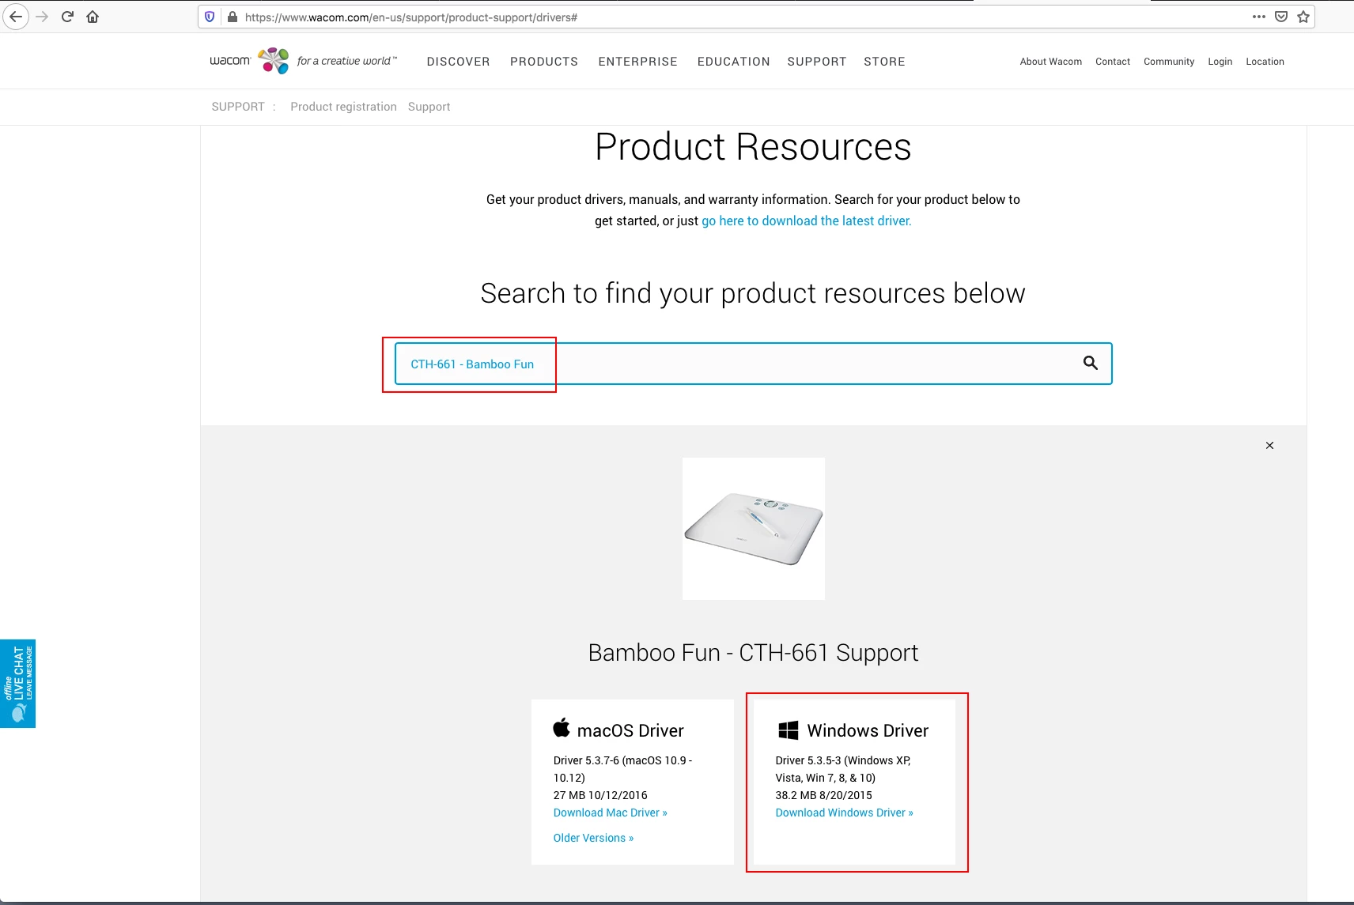
Task: Open the PRODUCTS menu
Action: coord(544,62)
